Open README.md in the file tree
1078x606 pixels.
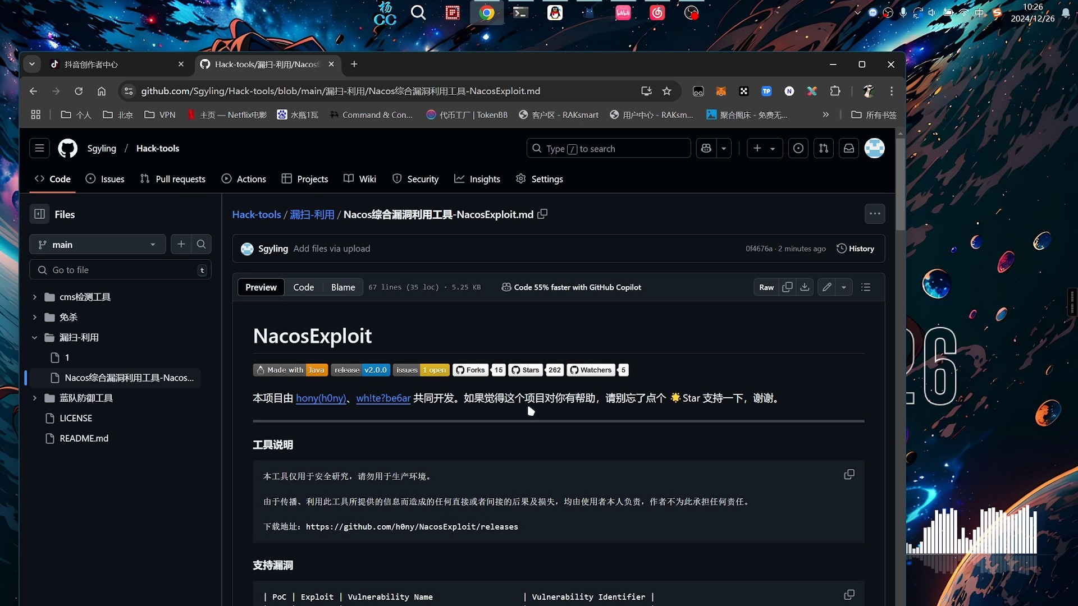click(x=84, y=438)
